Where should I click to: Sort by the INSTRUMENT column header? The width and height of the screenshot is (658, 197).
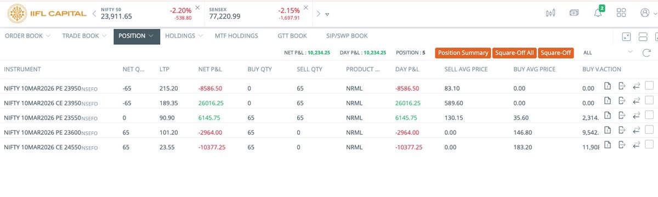(22, 69)
